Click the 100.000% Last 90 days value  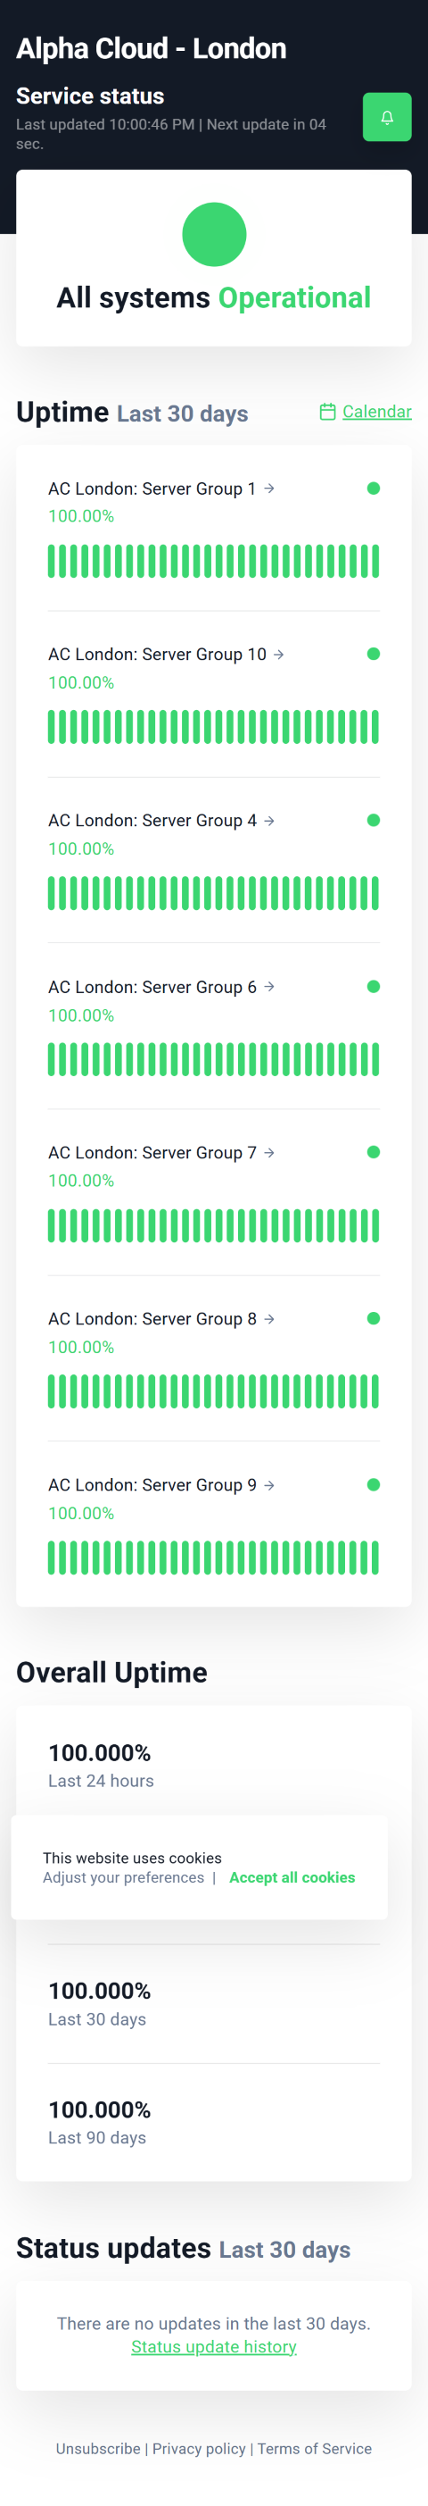(100, 2109)
